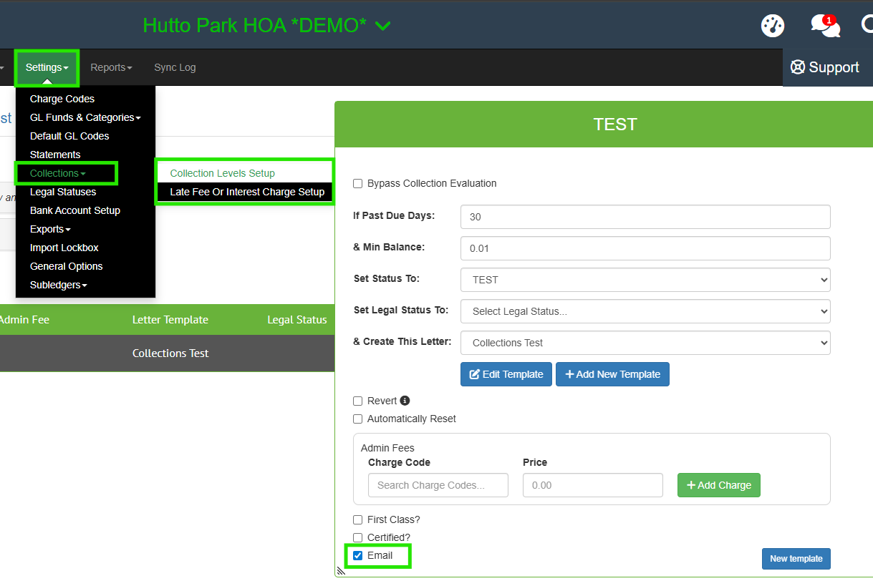The image size is (873, 581).
Task: Open the Set Status To dropdown
Action: coord(645,280)
